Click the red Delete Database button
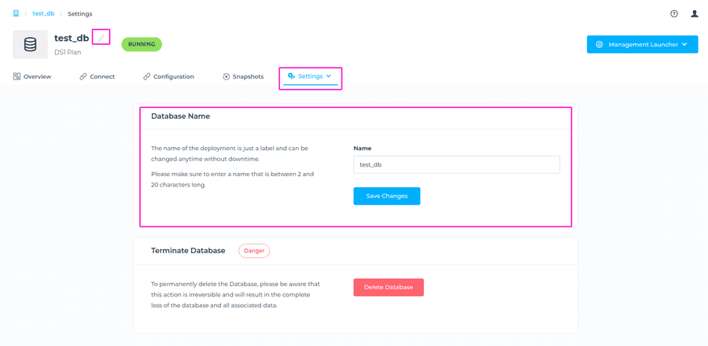The image size is (708, 346). (x=389, y=287)
